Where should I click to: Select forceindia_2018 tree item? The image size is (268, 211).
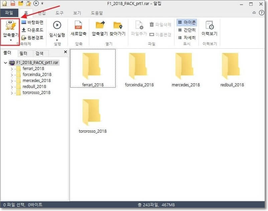pyautogui.click(x=37, y=75)
